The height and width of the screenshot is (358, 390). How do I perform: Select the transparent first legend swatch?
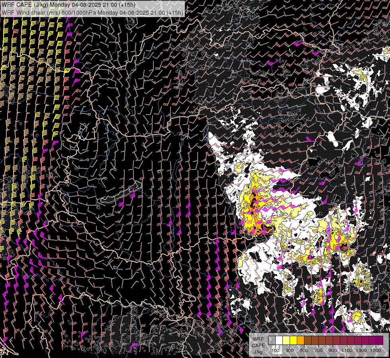pos(272,340)
